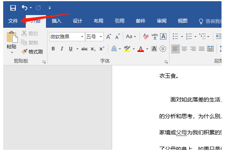This screenshot has width=233, height=153.
Task: Open underline style dropdown arrow
Action: (77, 49)
